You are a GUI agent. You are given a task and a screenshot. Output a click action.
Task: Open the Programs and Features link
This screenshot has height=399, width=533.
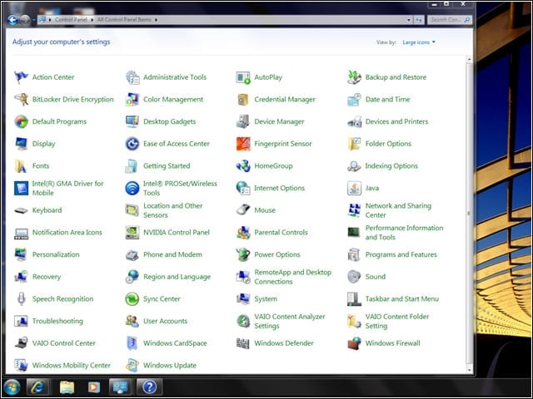coord(401,254)
